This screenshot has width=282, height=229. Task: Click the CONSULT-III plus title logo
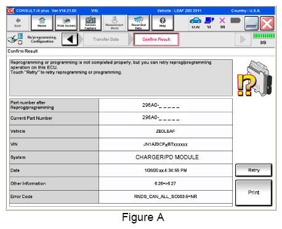(10, 10)
